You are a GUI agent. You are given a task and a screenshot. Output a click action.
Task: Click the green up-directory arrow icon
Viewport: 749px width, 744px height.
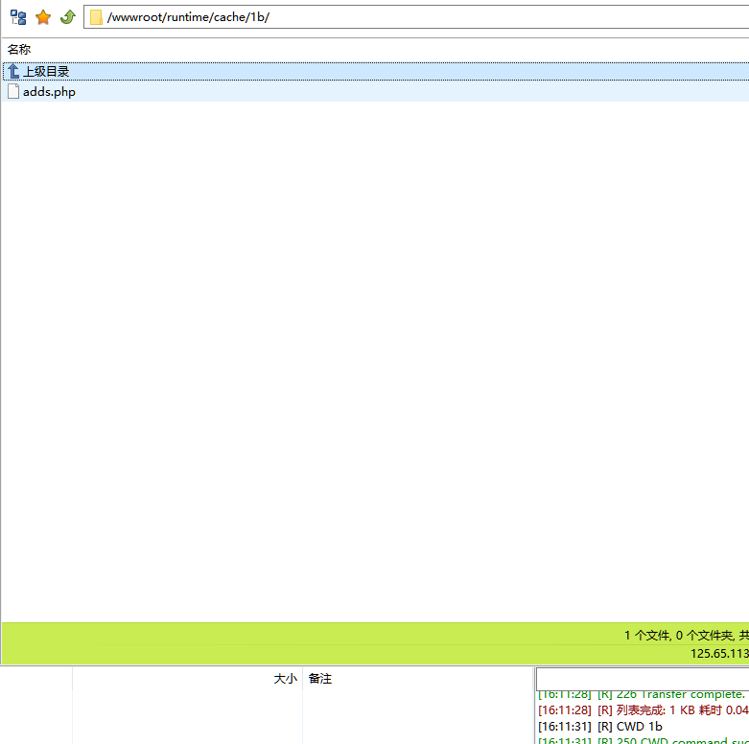tap(67, 17)
